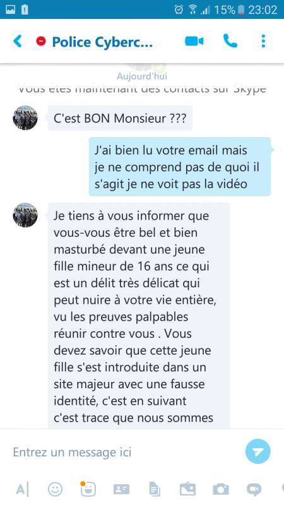Tap sender avatar beside C'est BON message
284x505 pixels.
[x=25, y=118]
